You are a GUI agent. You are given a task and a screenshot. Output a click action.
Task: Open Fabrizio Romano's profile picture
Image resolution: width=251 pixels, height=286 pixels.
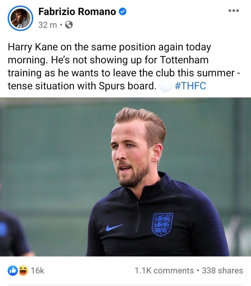click(20, 18)
